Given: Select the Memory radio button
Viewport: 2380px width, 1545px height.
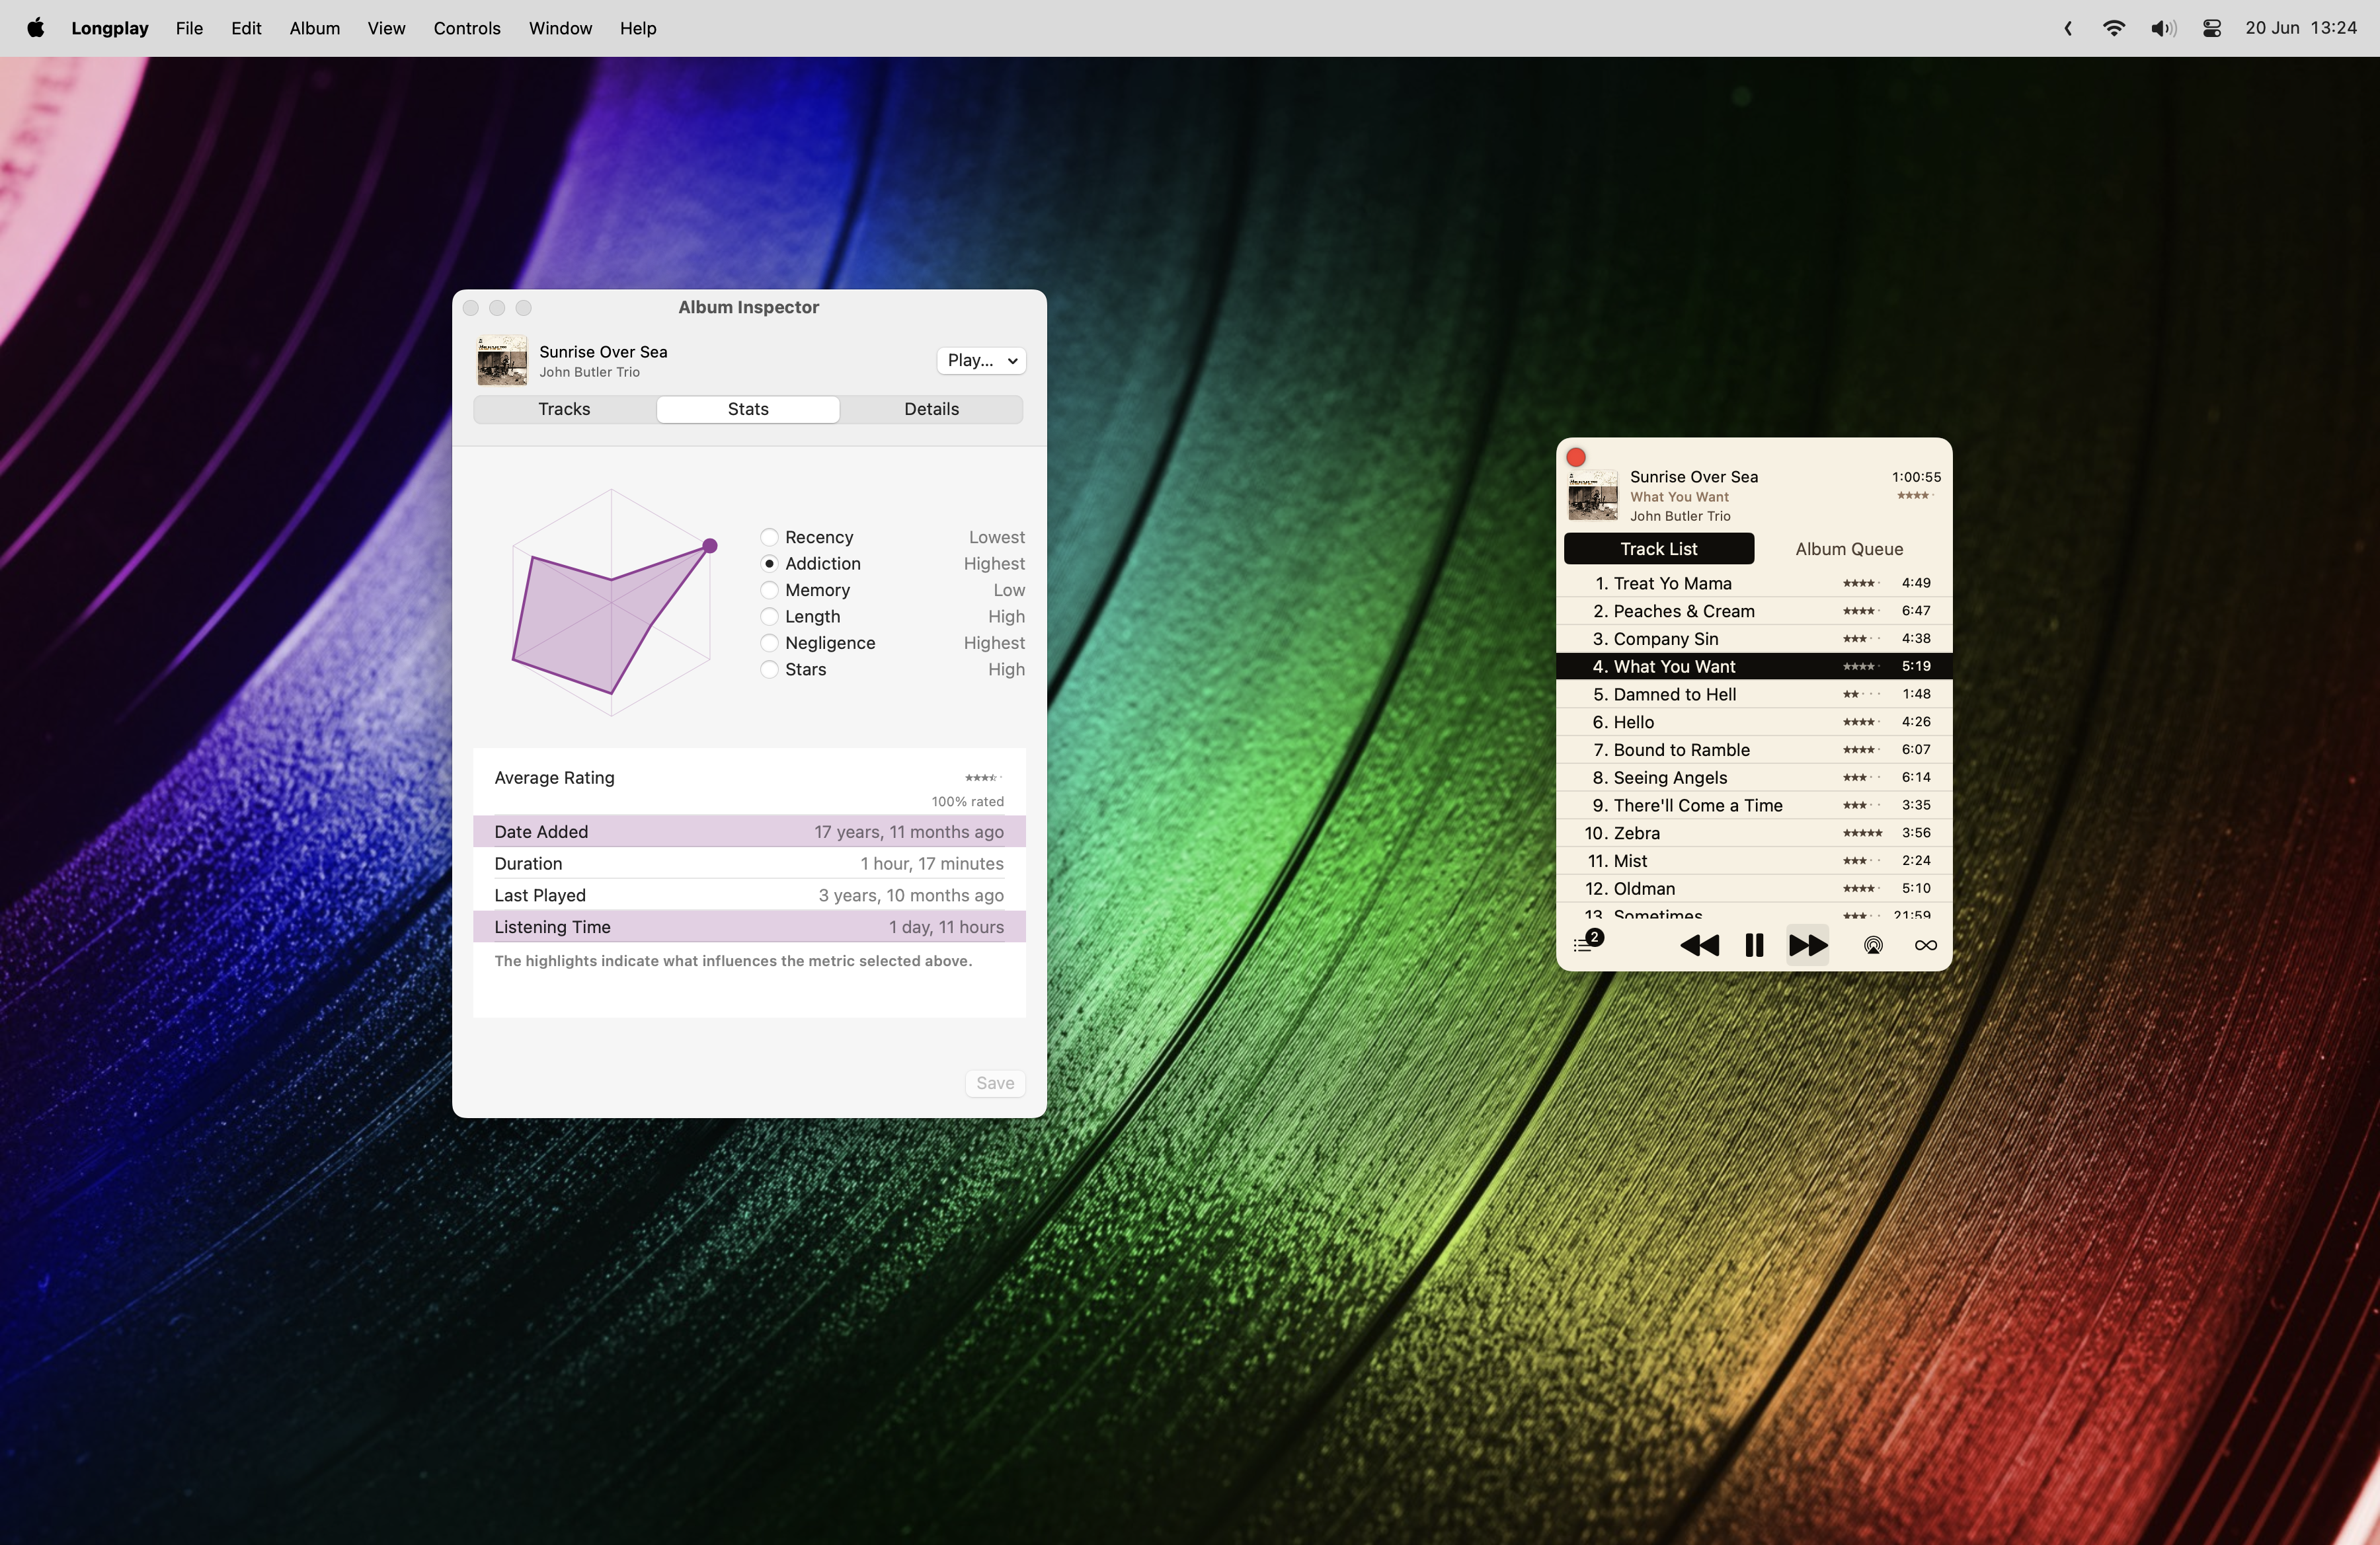Looking at the screenshot, I should (769, 591).
